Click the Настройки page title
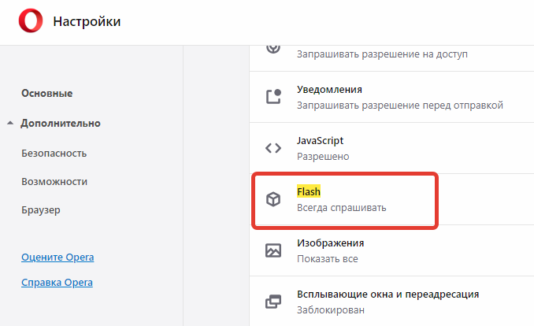This screenshot has height=326, width=534. [87, 21]
